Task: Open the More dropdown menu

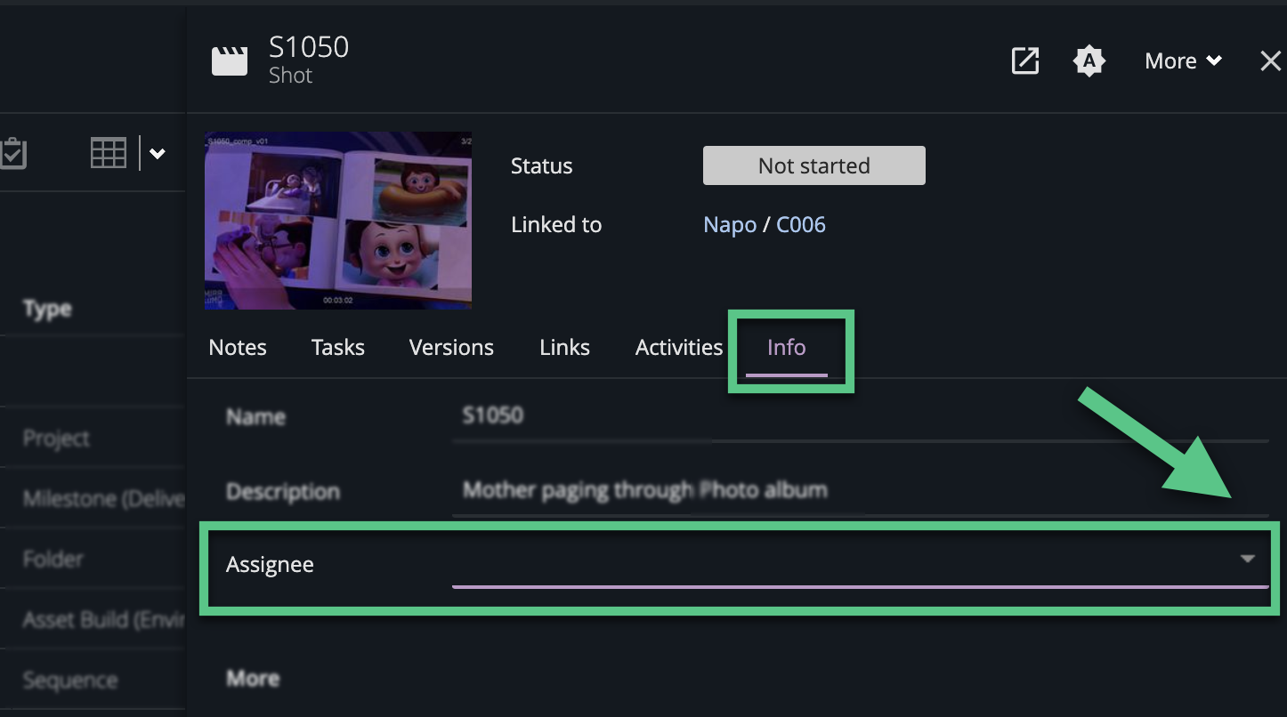Action: [x=1182, y=60]
